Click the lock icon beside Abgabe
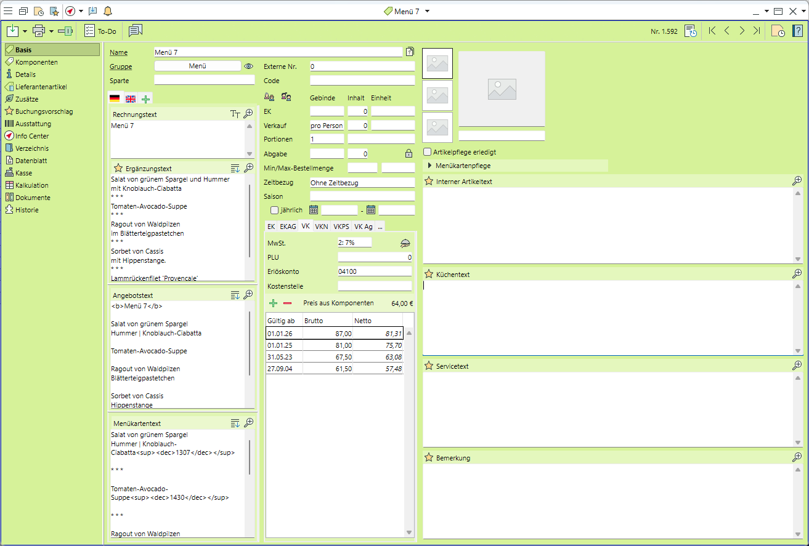The image size is (809, 546). [408, 154]
